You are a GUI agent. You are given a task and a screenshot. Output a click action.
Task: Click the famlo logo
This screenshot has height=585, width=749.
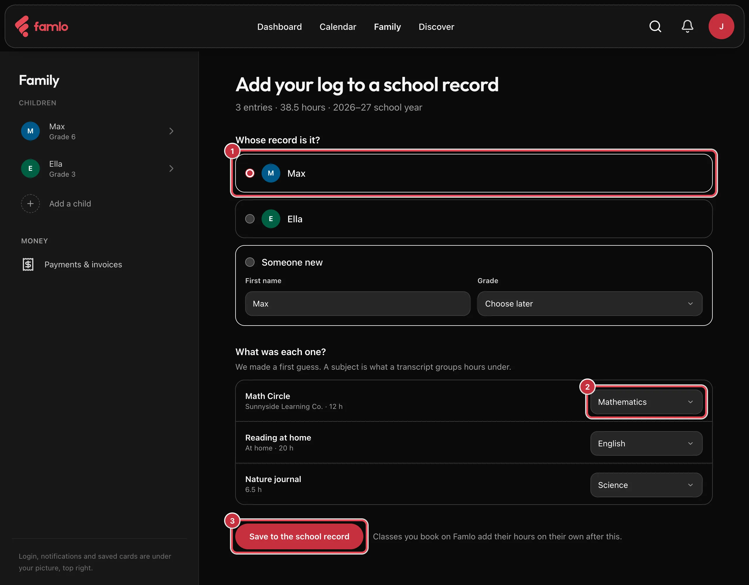click(x=42, y=26)
